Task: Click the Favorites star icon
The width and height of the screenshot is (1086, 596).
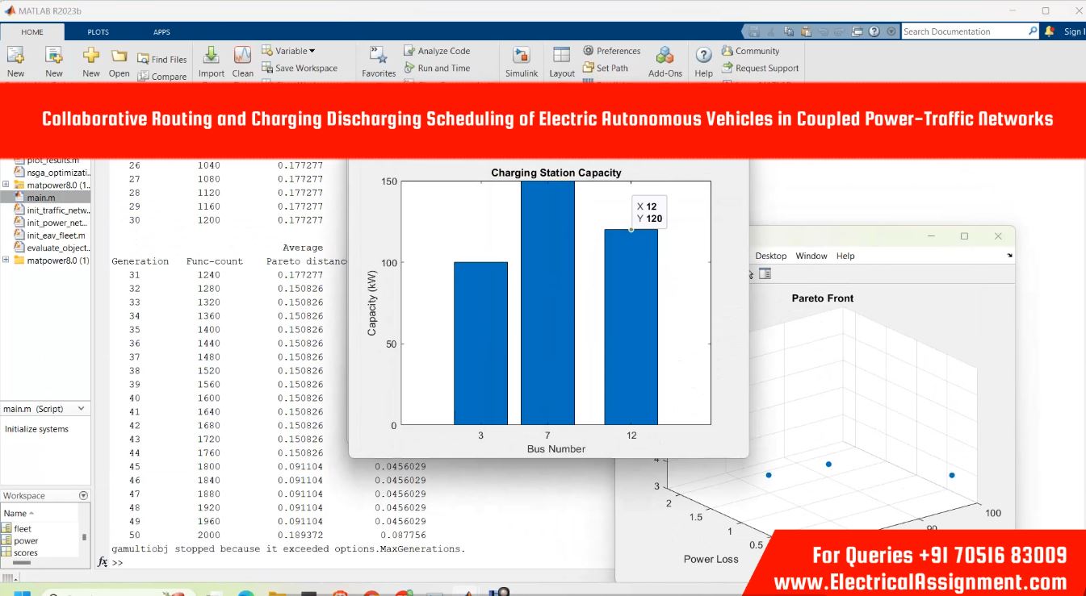Action: [378, 56]
